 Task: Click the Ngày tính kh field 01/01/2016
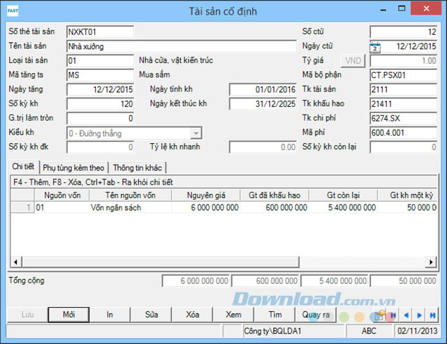[263, 89]
